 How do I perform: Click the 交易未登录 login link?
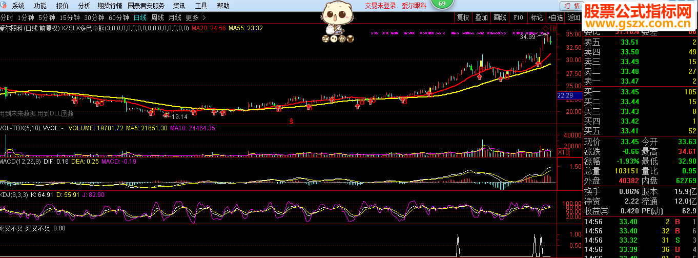coord(380,6)
